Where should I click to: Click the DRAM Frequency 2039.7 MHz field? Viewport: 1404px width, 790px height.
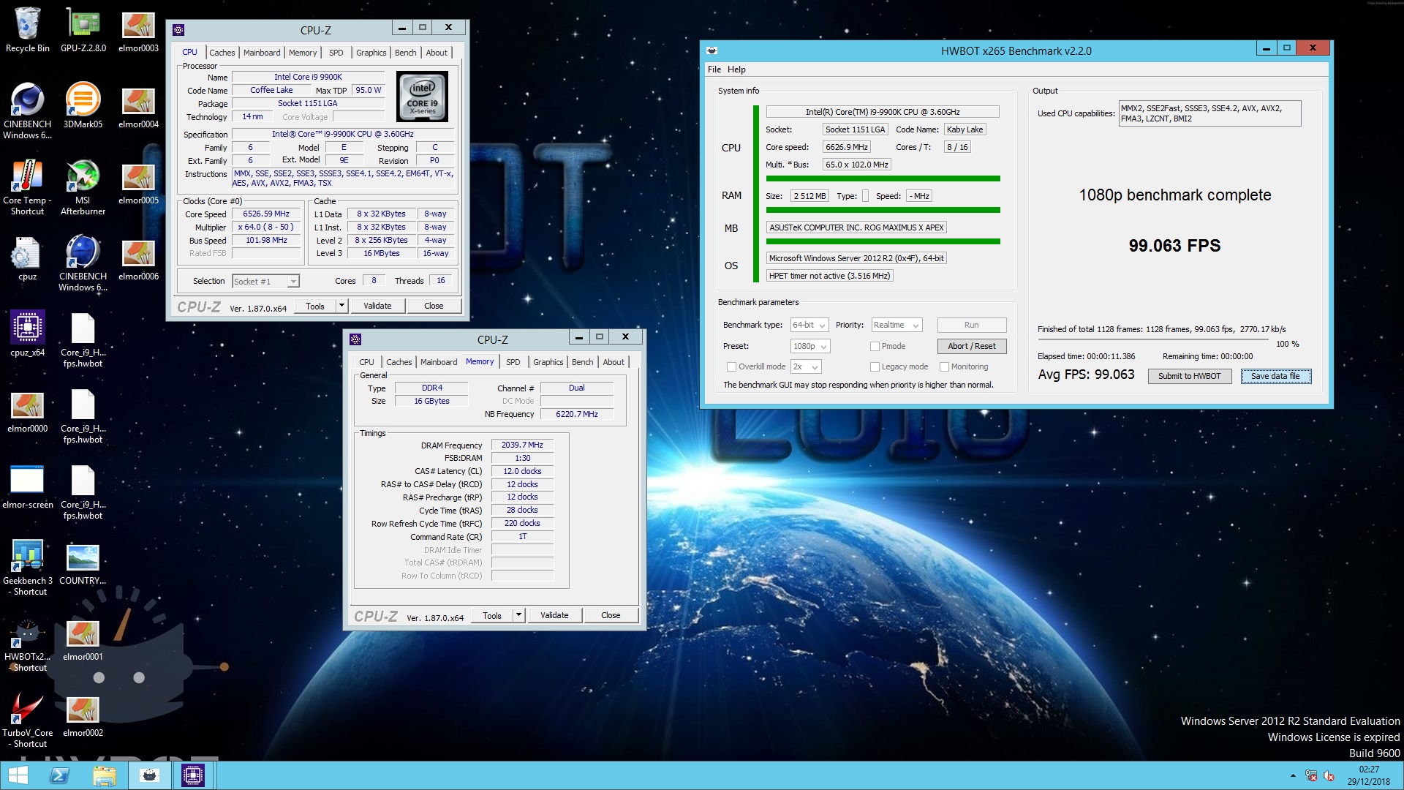pos(522,445)
